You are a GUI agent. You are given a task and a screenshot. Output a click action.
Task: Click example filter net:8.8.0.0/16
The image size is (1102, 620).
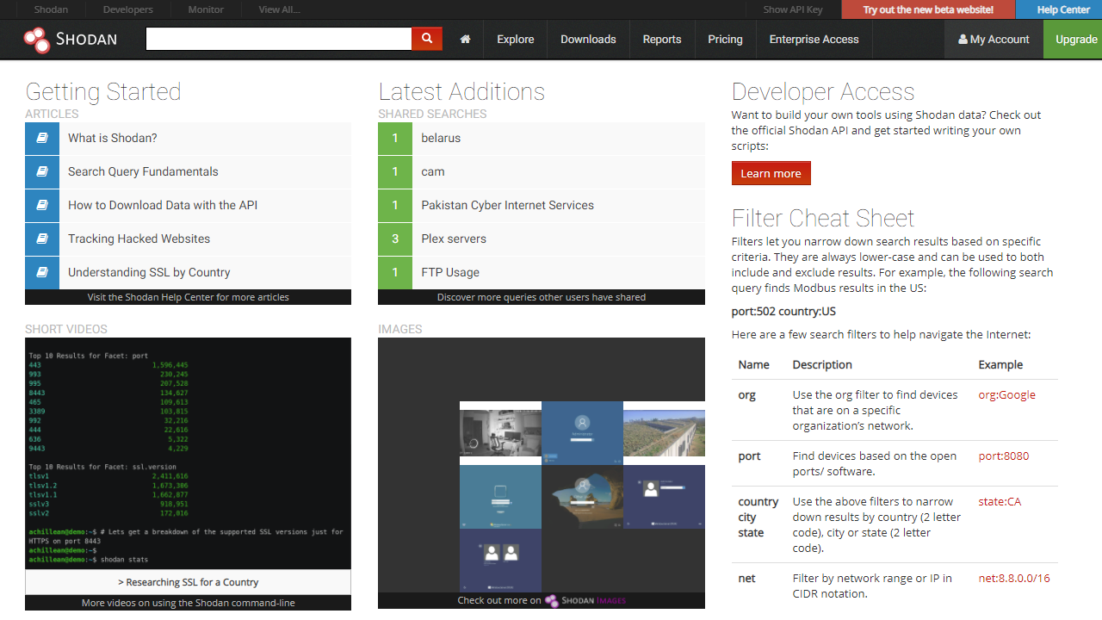click(1014, 578)
